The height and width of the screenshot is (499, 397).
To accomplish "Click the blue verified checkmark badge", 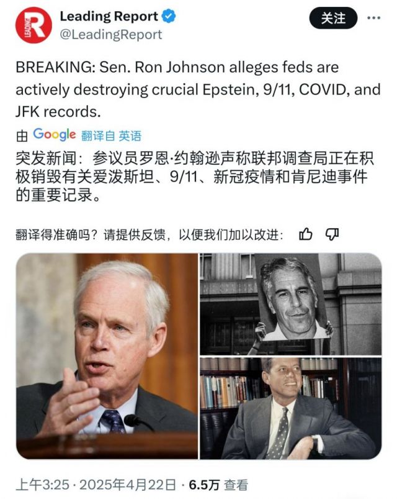I will pos(169,16).
